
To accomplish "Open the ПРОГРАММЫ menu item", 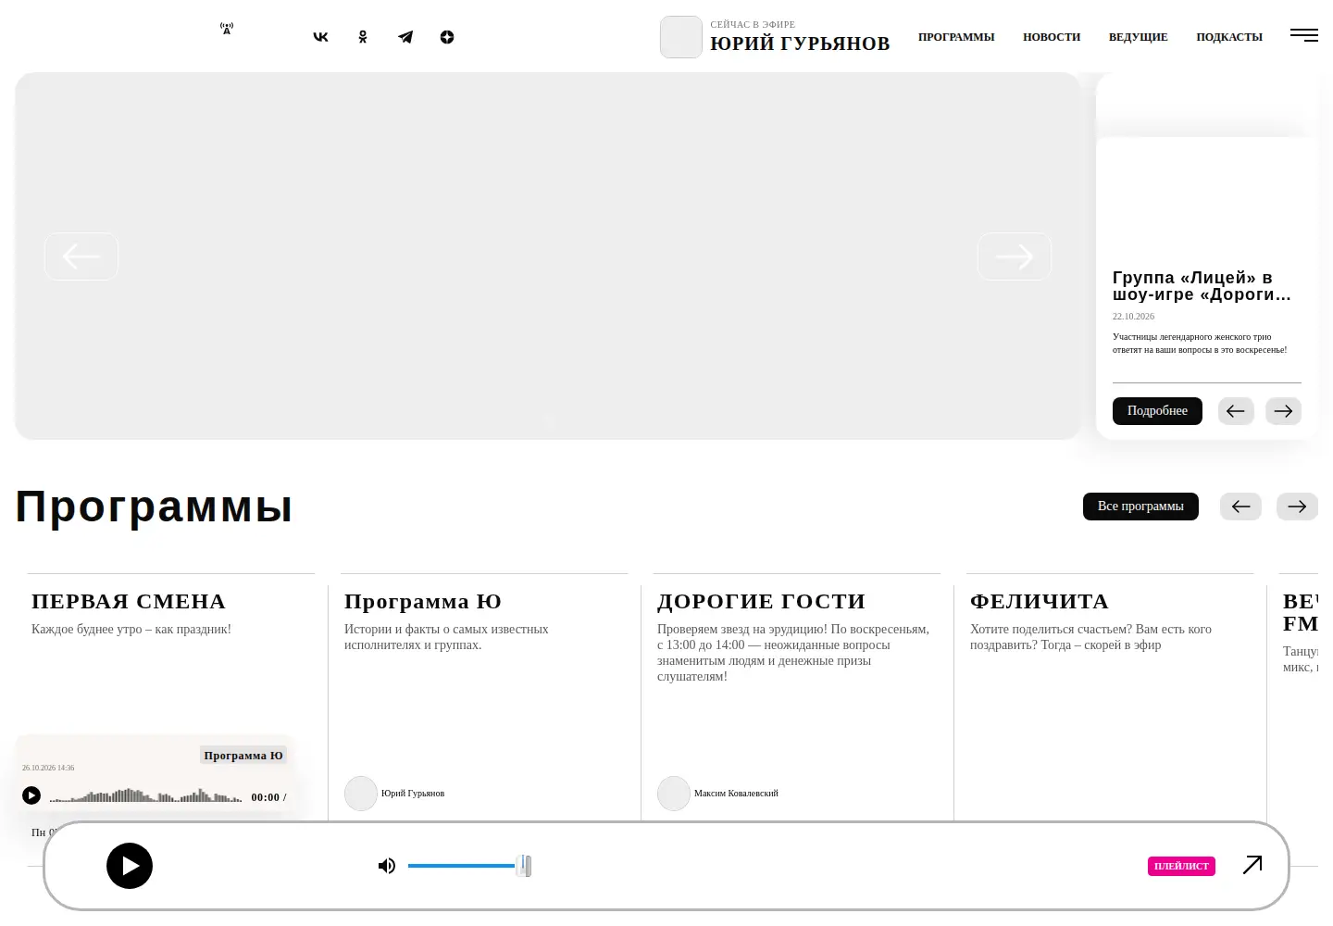I will coord(956,37).
